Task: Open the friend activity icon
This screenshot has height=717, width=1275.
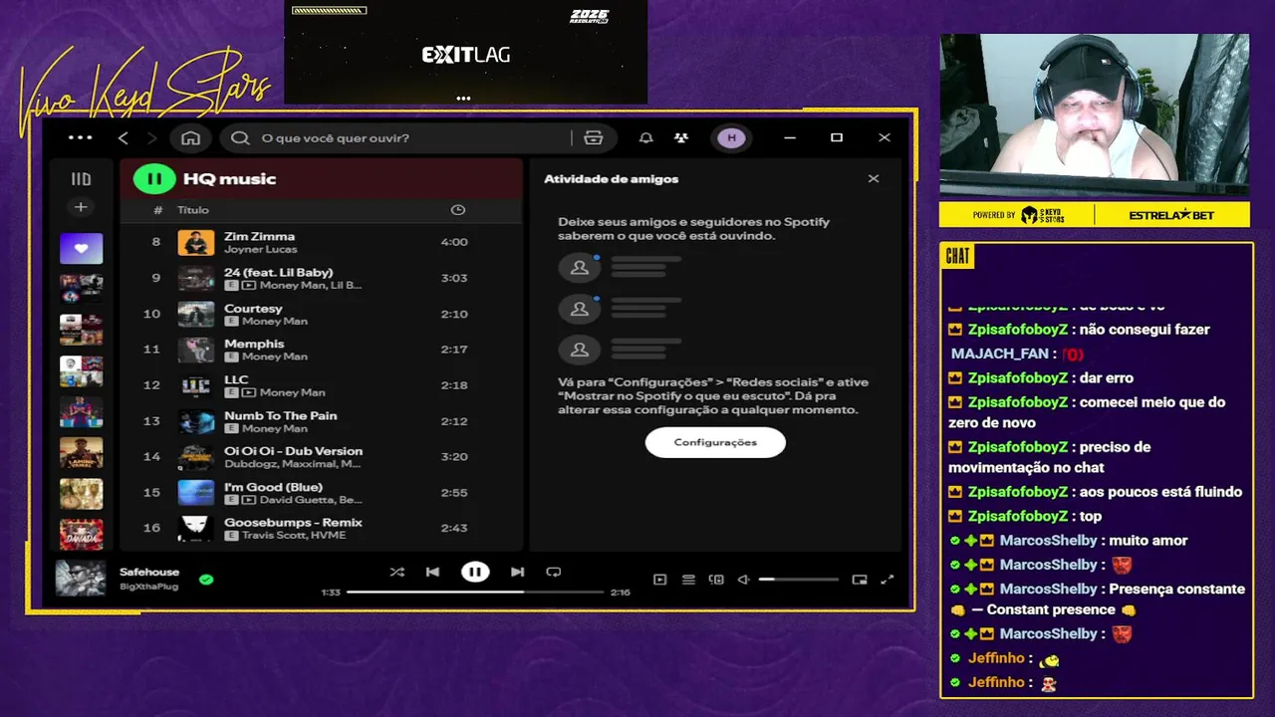Action: coord(681,137)
